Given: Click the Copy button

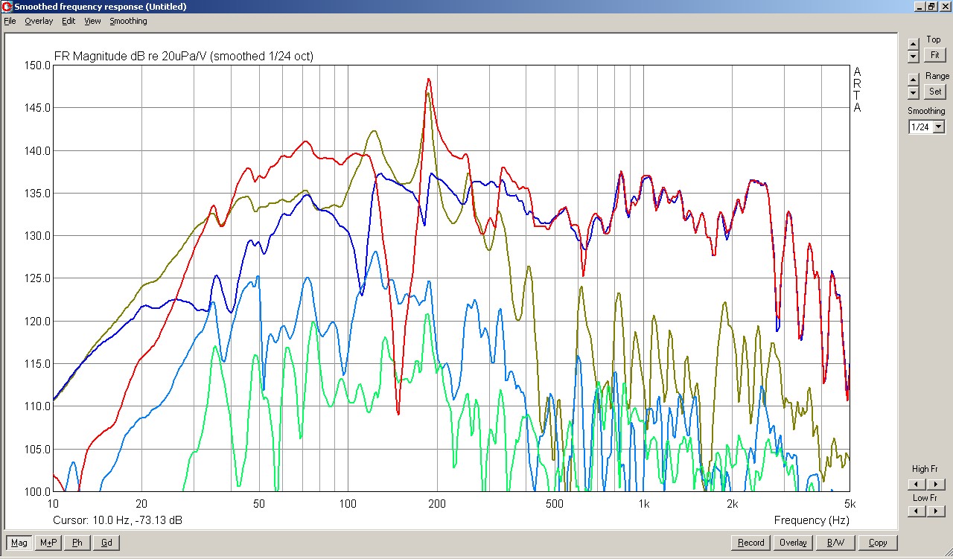Looking at the screenshot, I should point(878,543).
